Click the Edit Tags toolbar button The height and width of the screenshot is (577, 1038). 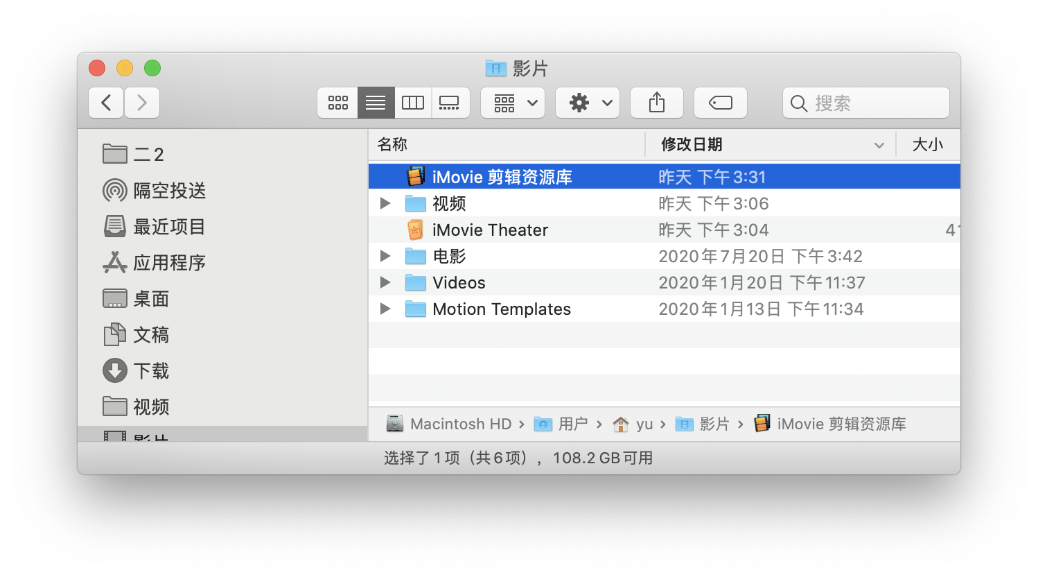[721, 103]
